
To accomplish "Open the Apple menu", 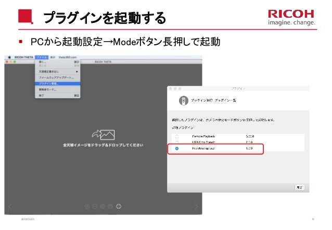I will click(x=9, y=57).
